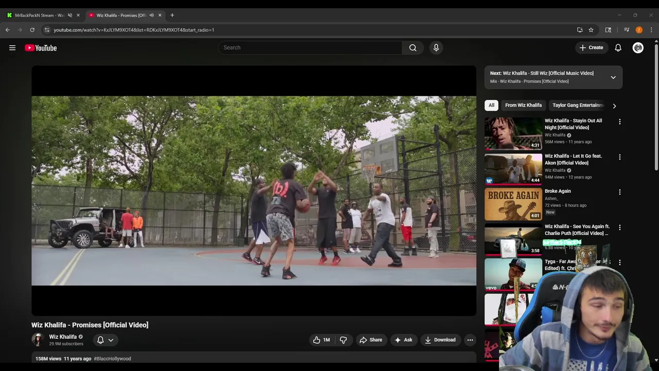Click the 158M views text
Viewport: 659px width, 371px height.
(48, 359)
